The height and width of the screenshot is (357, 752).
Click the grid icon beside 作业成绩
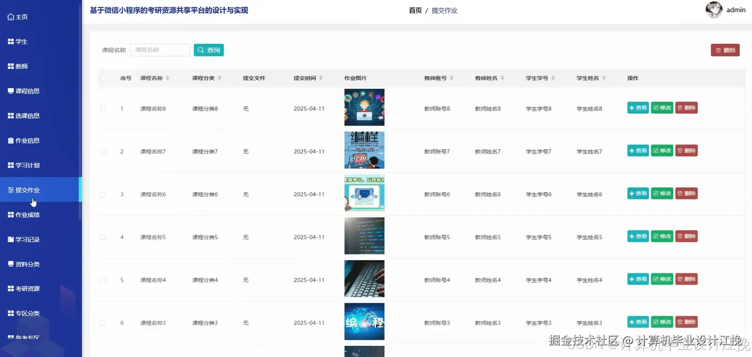pos(11,214)
